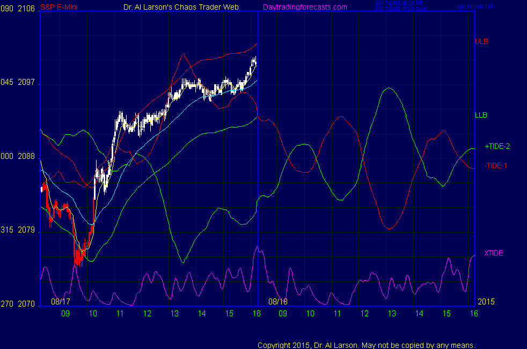
Task: Select the +TIDE-2 legend label
Action: (497, 146)
